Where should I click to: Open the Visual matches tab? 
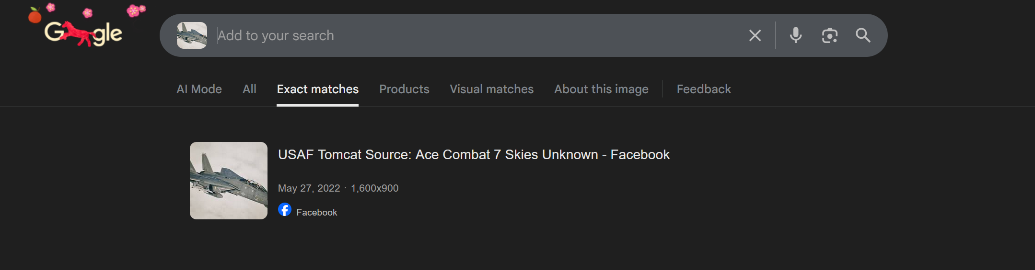[491, 89]
